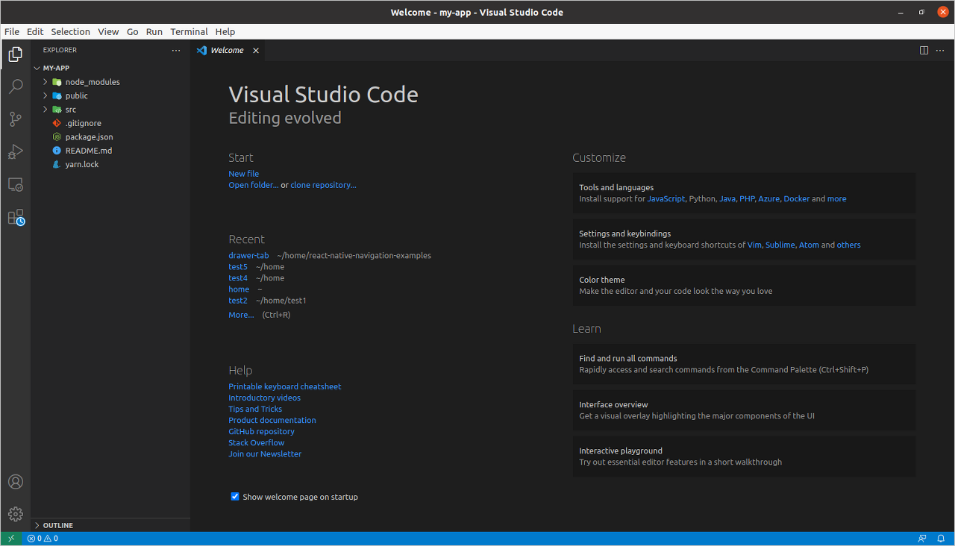Click the Open folder... link
Image resolution: width=955 pixels, height=546 pixels.
tap(254, 185)
